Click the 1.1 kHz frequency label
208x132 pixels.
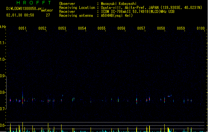pos(3,43)
